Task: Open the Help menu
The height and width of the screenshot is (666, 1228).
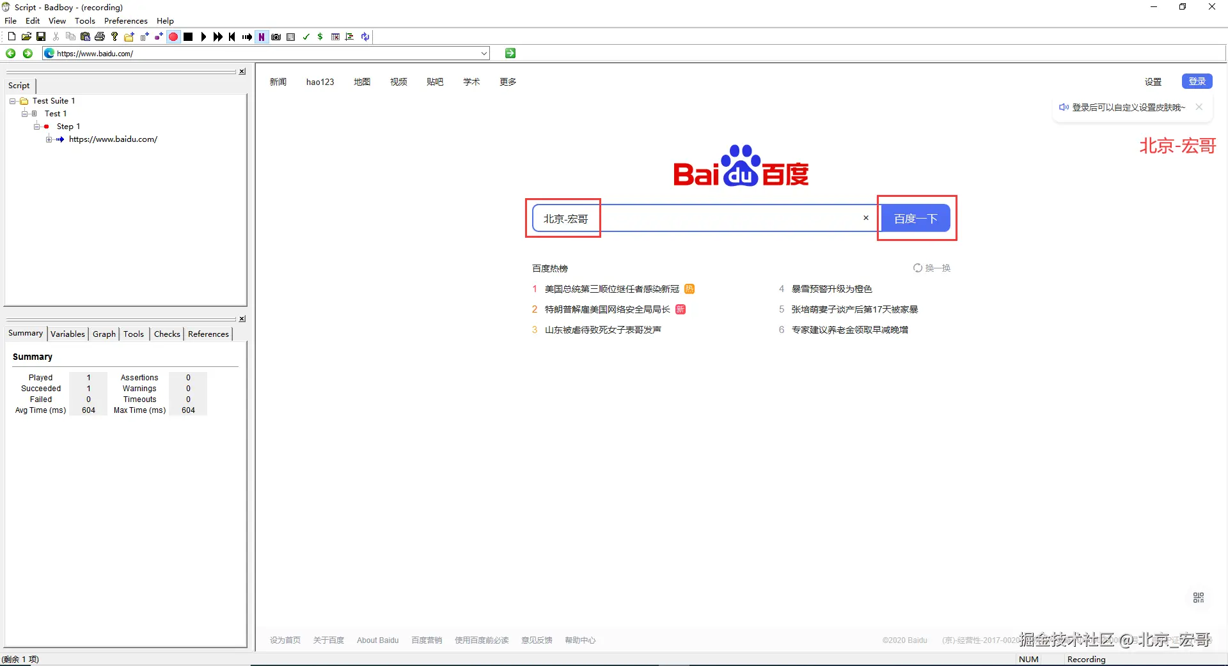Action: click(166, 20)
